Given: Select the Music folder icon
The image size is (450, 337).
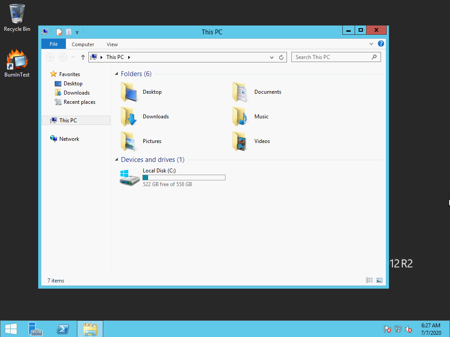Looking at the screenshot, I should [x=240, y=116].
